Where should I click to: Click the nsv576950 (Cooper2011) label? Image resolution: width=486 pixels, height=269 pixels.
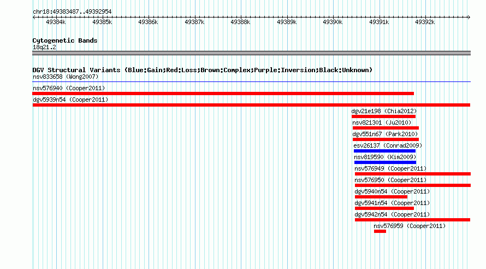pos(390,180)
